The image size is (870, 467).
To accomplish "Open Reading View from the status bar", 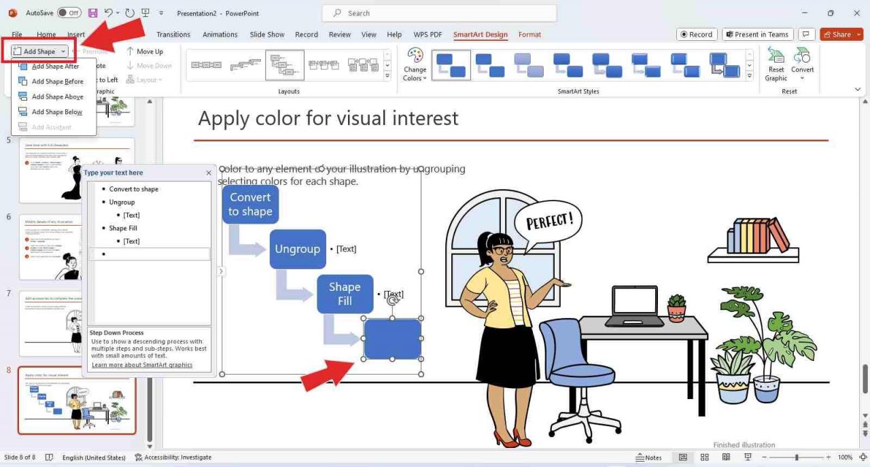I will (726, 457).
